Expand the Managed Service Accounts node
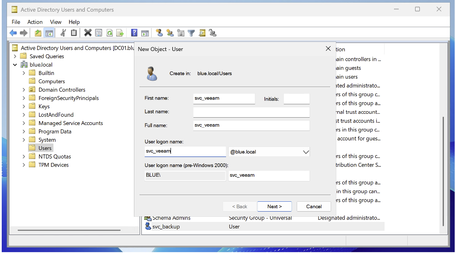The height and width of the screenshot is (253, 456). [24, 123]
